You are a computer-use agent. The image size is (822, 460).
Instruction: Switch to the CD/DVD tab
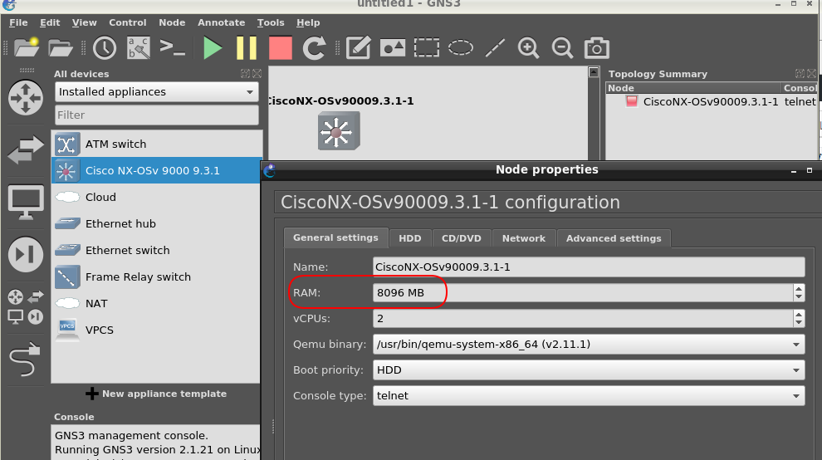coord(462,238)
